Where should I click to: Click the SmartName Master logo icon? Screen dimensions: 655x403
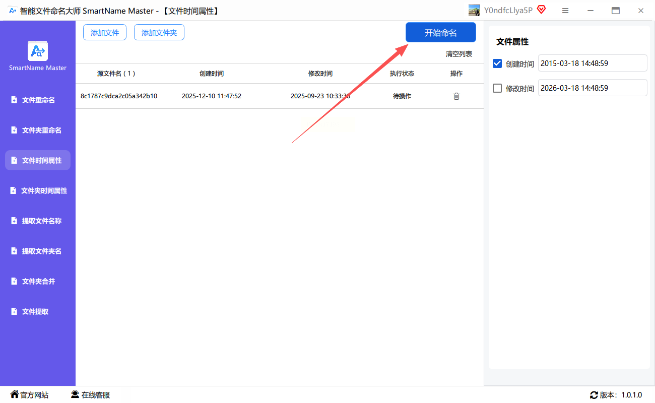[x=38, y=51]
